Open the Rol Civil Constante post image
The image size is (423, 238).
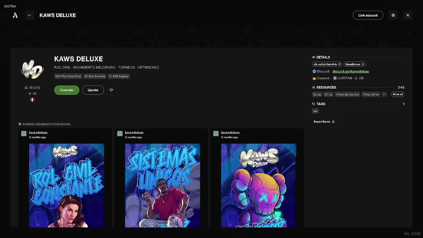[x=66, y=185]
